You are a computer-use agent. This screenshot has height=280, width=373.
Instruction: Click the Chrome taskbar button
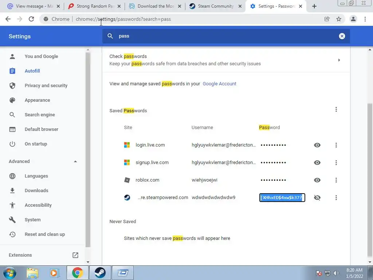click(78, 273)
